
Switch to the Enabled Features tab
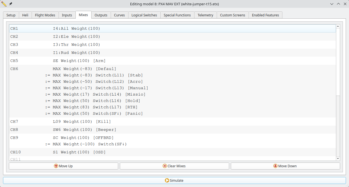tap(265, 15)
